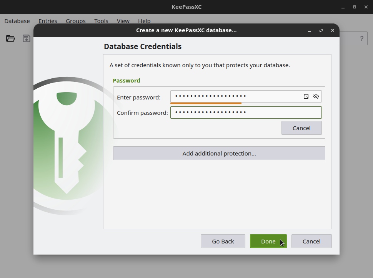The image size is (373, 278).
Task: Toggle password visibility eye icon
Action: [x=316, y=96]
